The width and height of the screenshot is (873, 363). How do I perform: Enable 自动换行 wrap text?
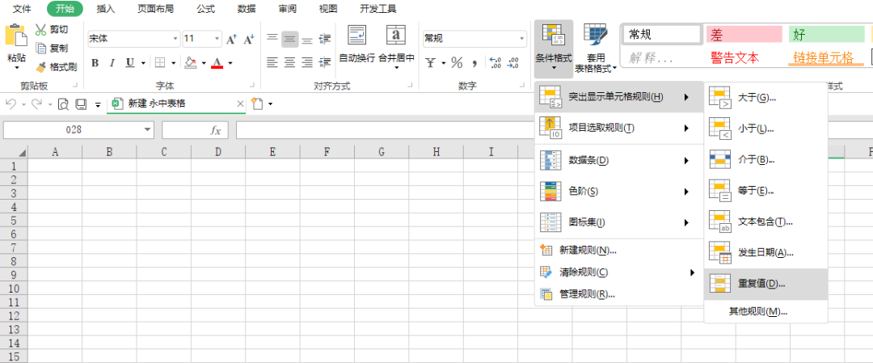tap(357, 44)
